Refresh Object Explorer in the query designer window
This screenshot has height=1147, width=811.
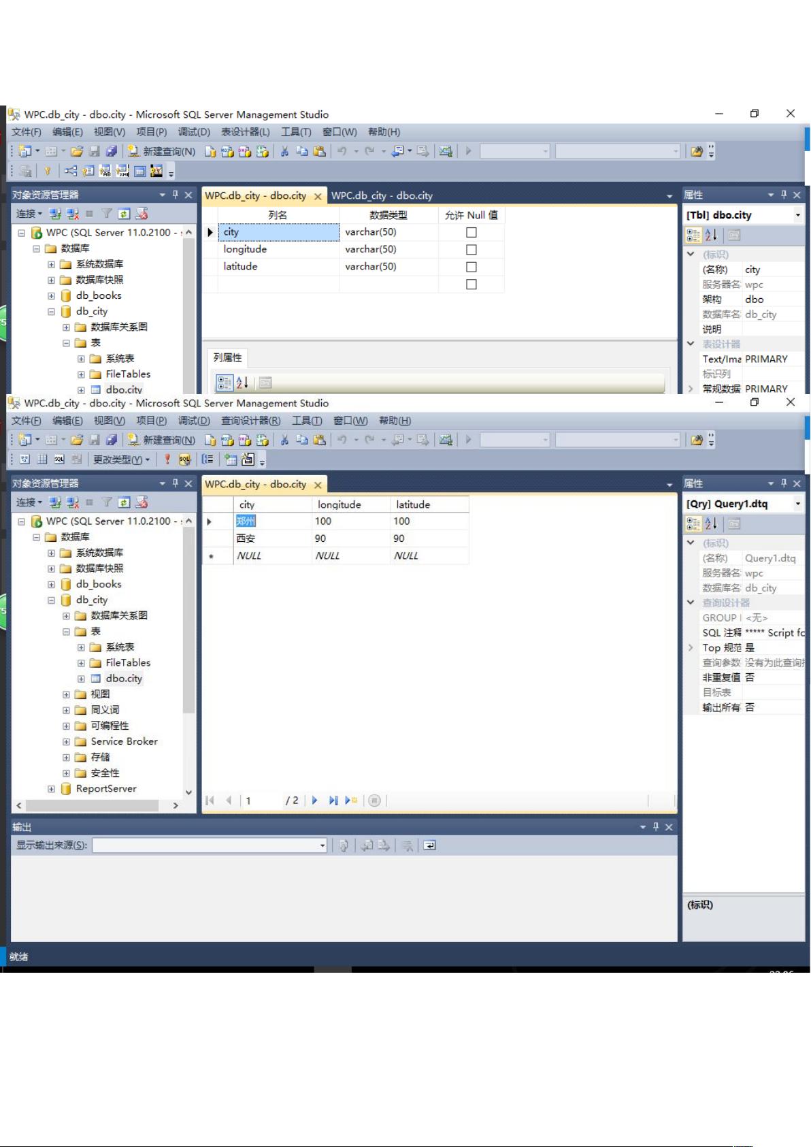tap(124, 502)
